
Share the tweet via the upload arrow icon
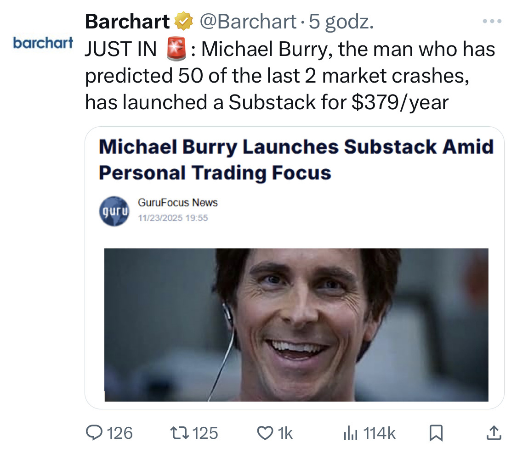(x=492, y=432)
